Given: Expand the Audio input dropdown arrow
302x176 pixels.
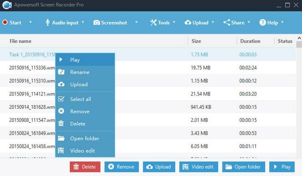Looking at the screenshot, I should [x=83, y=22].
